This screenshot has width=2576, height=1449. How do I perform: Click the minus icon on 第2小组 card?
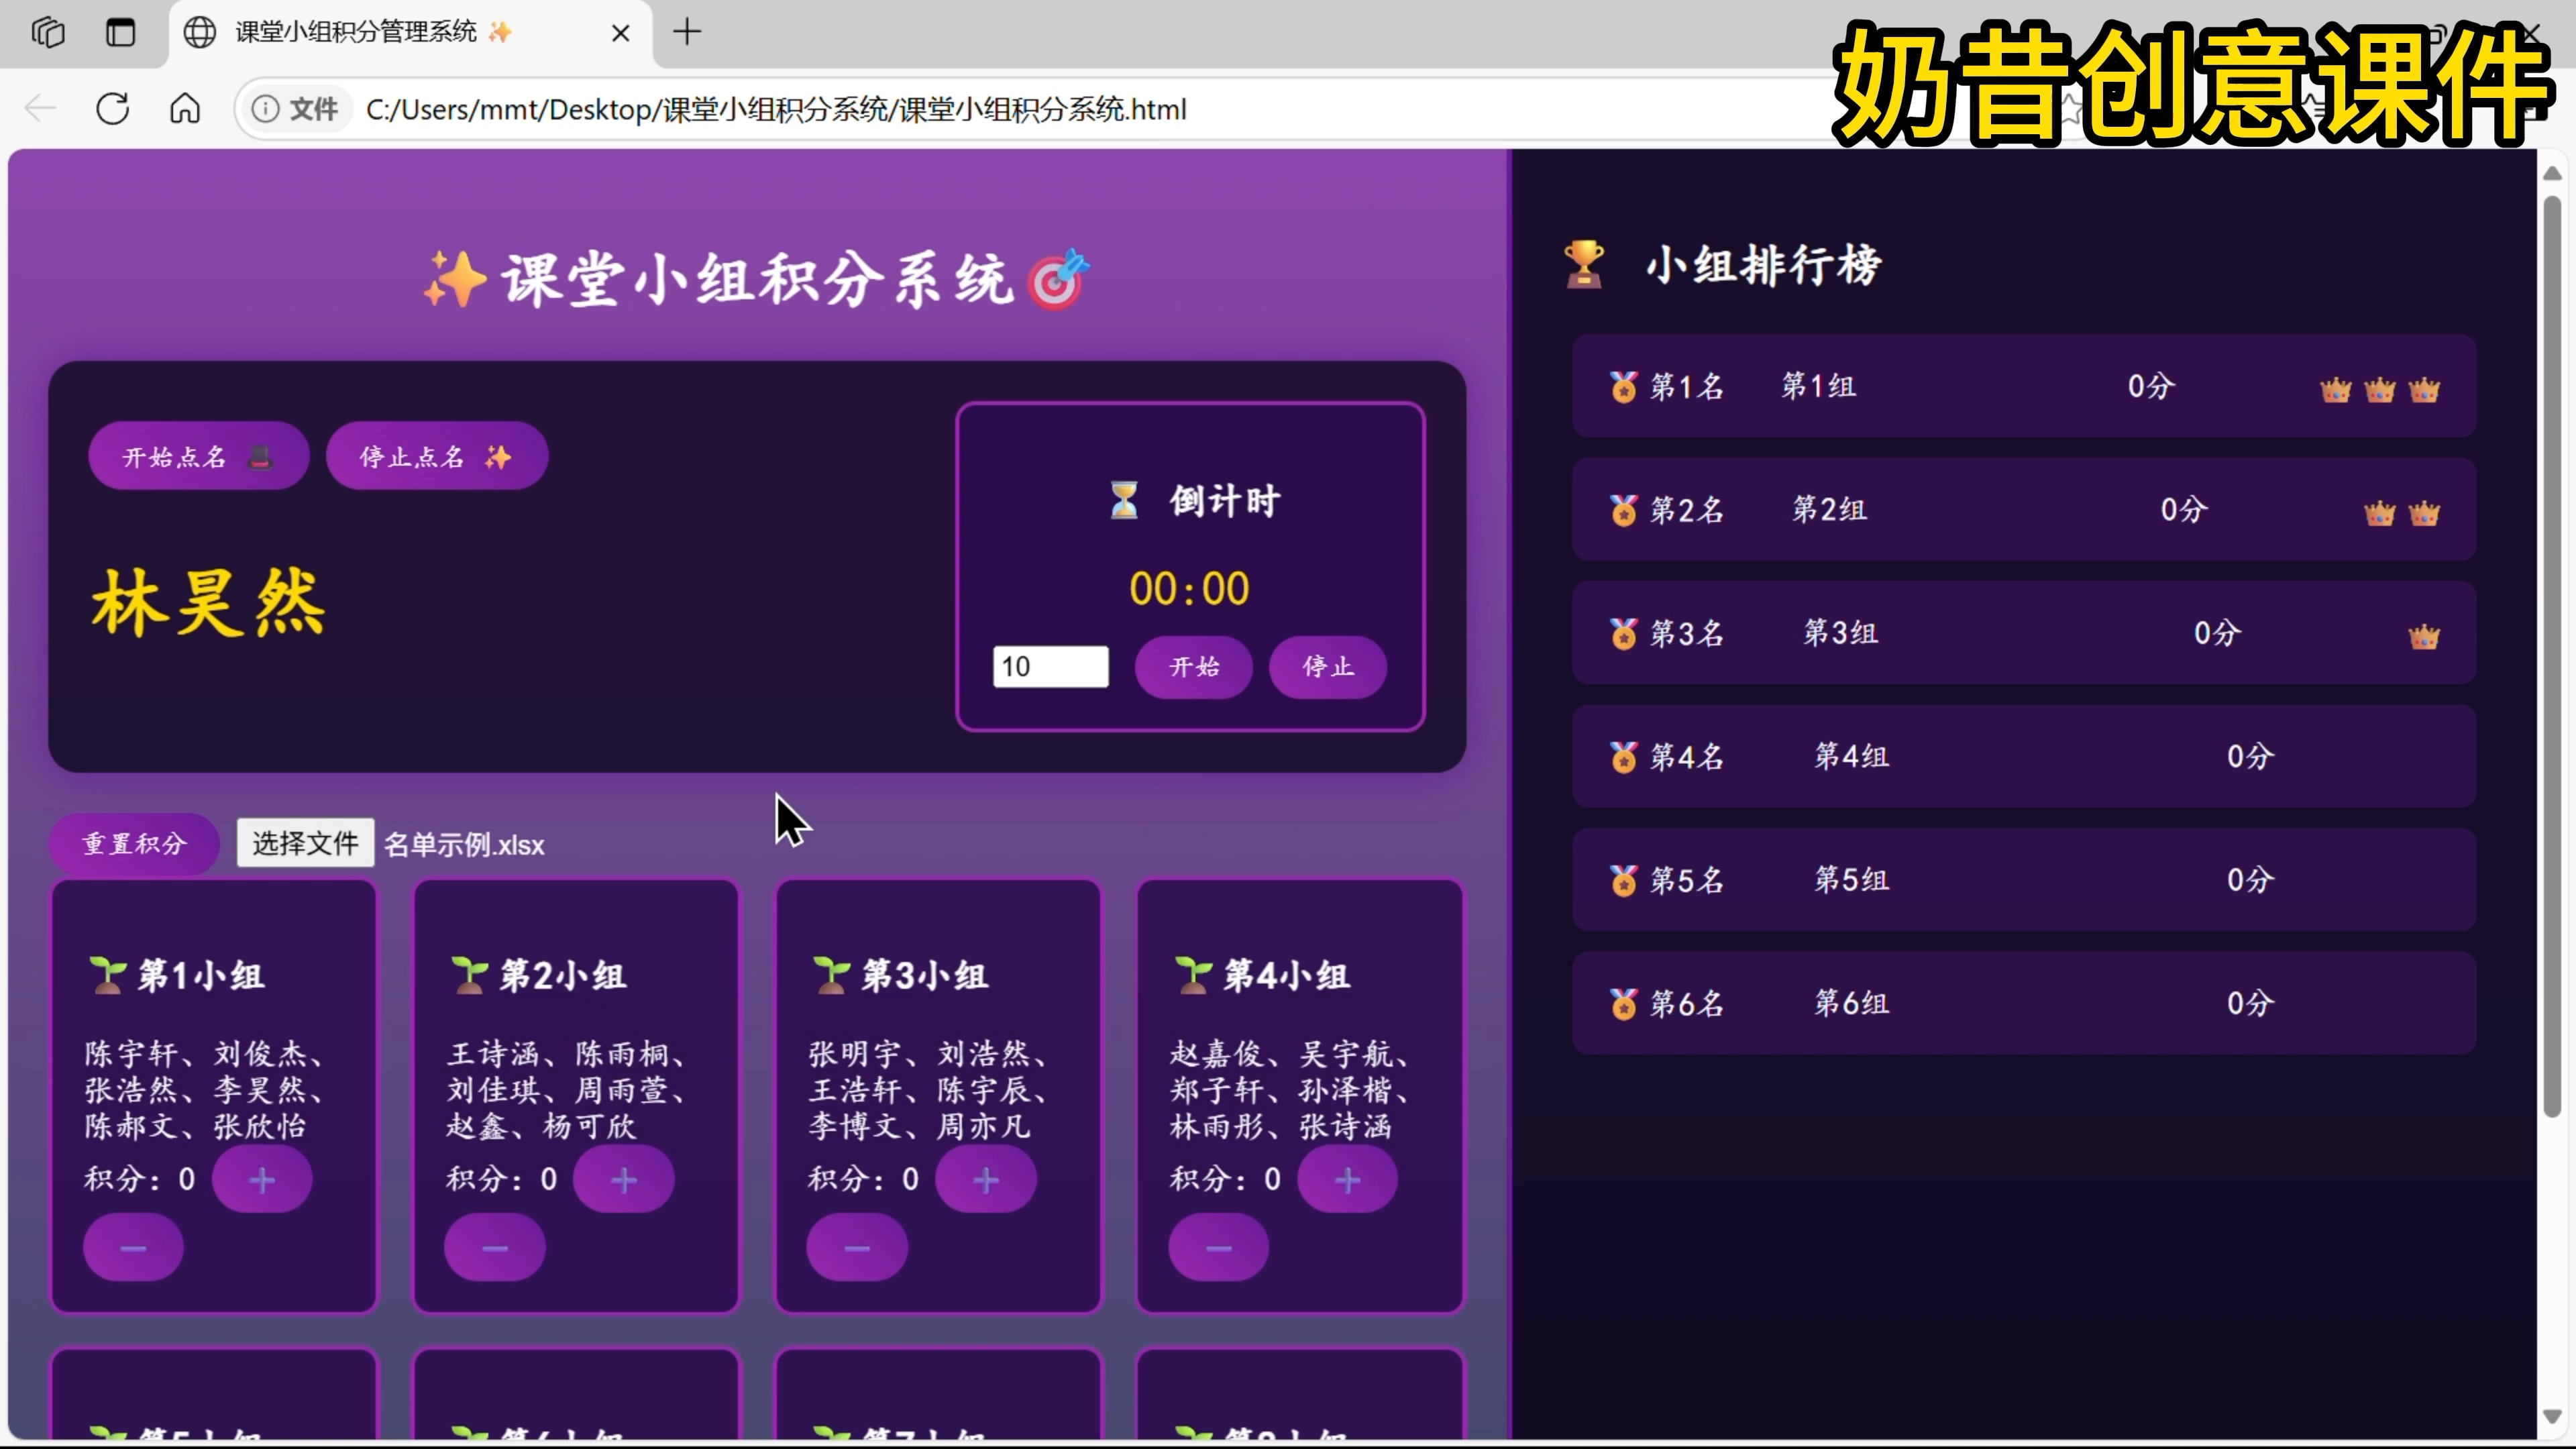(x=494, y=1247)
